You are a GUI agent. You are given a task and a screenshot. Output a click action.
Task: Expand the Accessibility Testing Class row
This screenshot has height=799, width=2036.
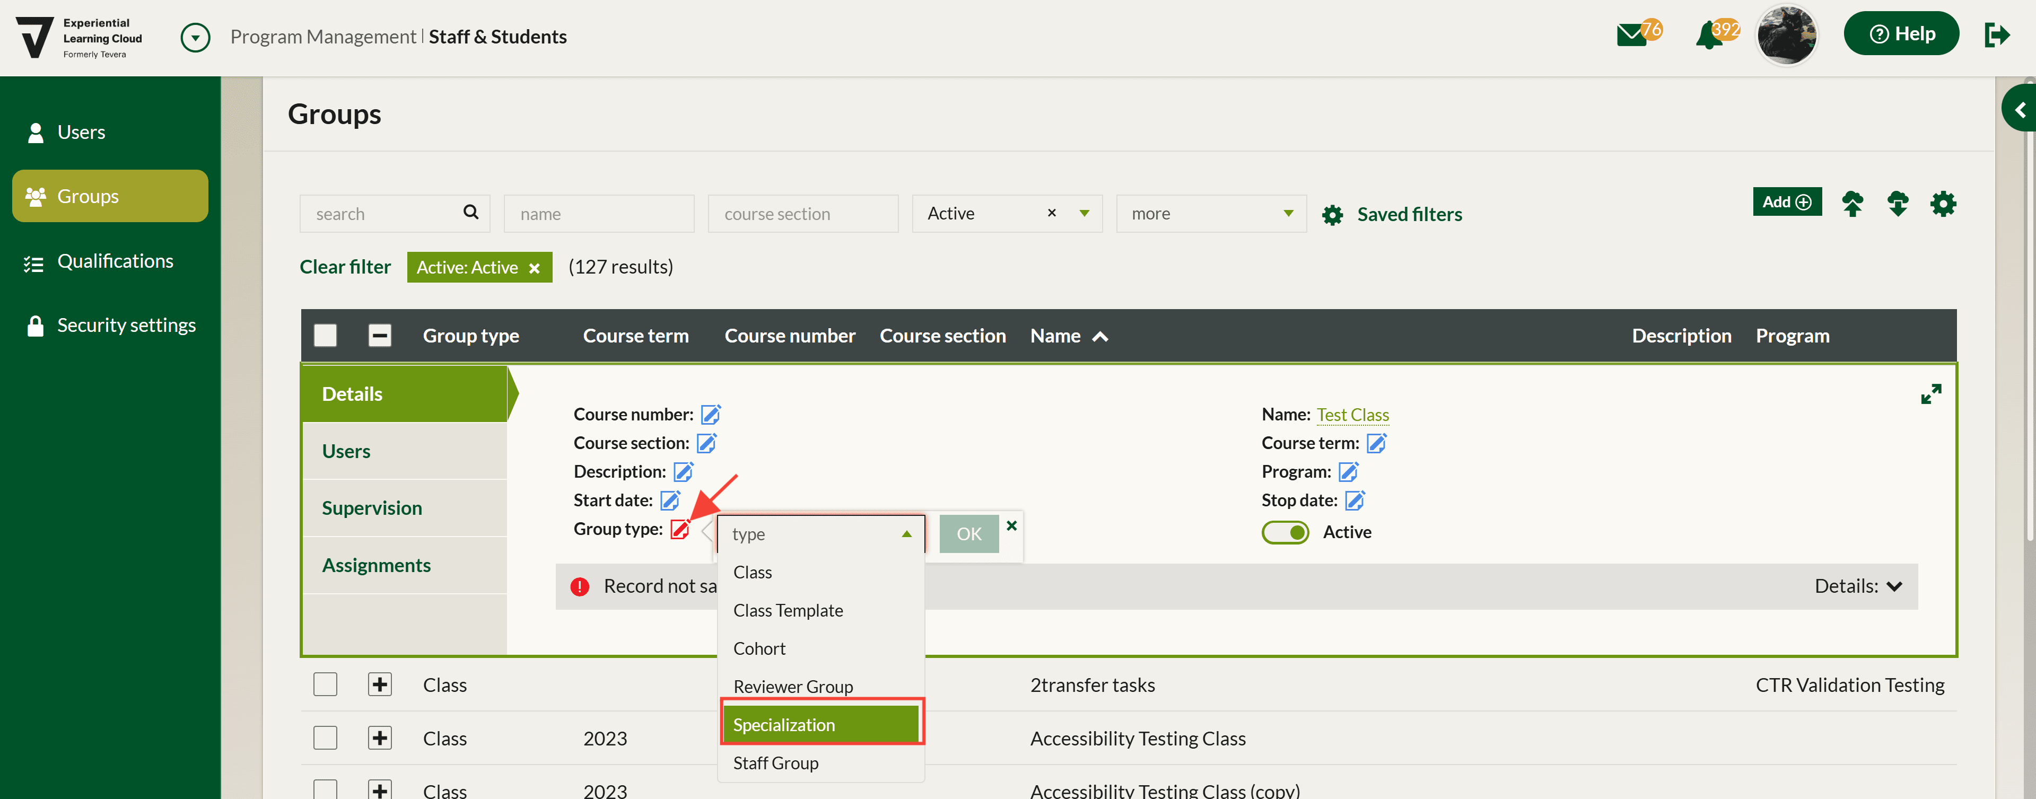(x=380, y=737)
